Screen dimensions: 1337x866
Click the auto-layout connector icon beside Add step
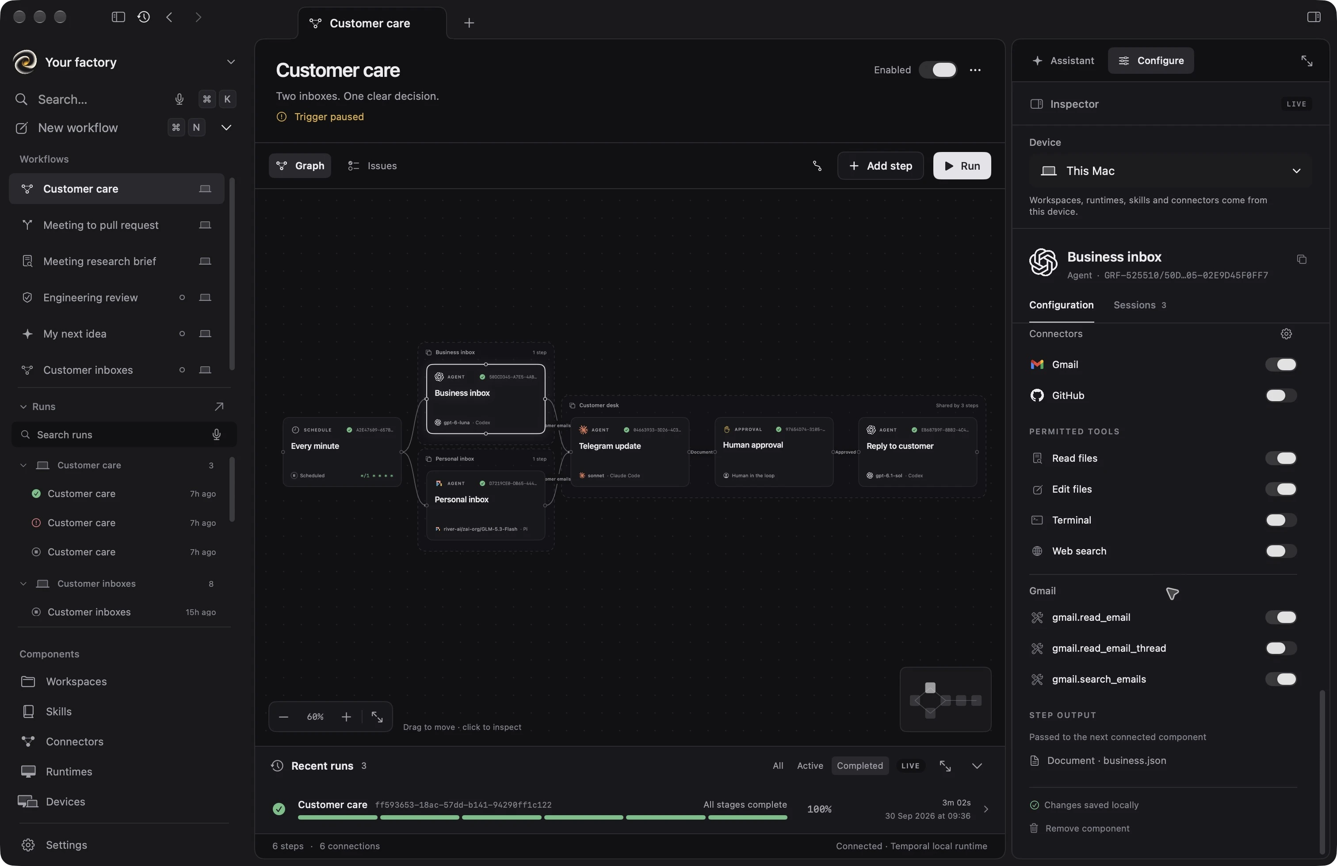pos(817,166)
